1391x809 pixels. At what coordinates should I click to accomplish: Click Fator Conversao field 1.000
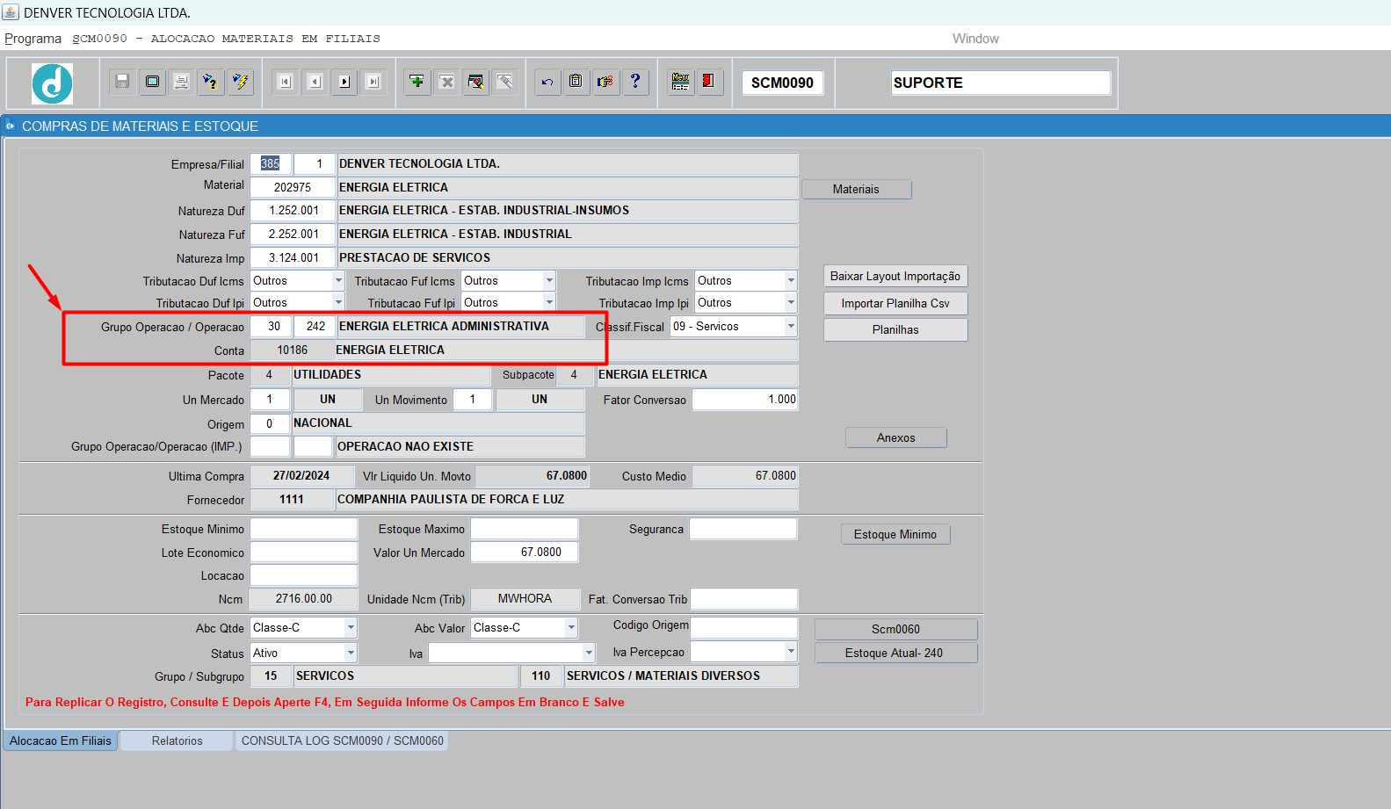(x=745, y=400)
